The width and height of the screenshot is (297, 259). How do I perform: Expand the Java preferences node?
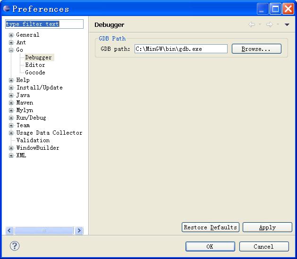coord(11,95)
